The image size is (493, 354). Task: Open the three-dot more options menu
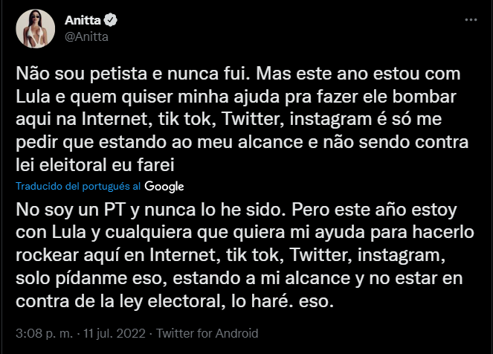pyautogui.click(x=466, y=22)
